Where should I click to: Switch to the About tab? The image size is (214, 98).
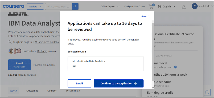14,91
